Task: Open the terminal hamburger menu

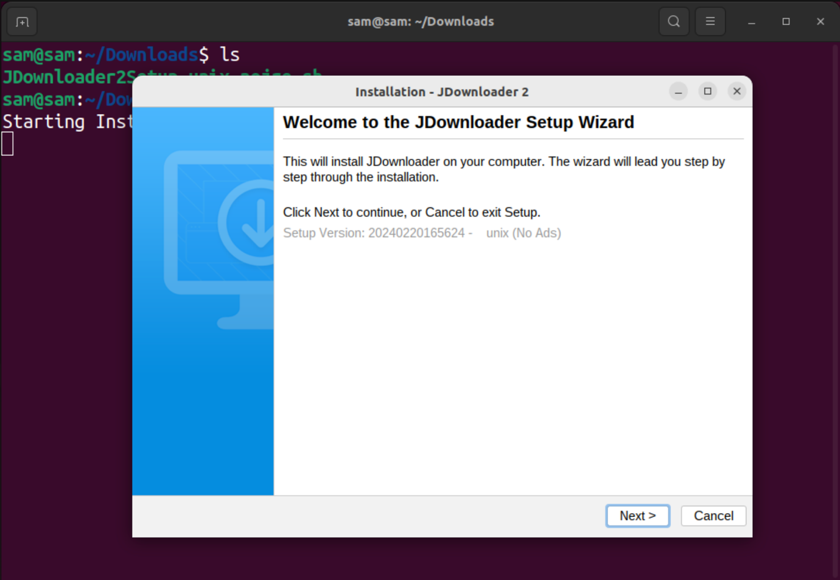Action: 710,21
